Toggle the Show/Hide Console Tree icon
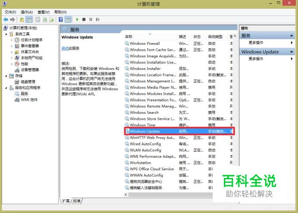Viewport: 298px width, 213px height. (29, 19)
